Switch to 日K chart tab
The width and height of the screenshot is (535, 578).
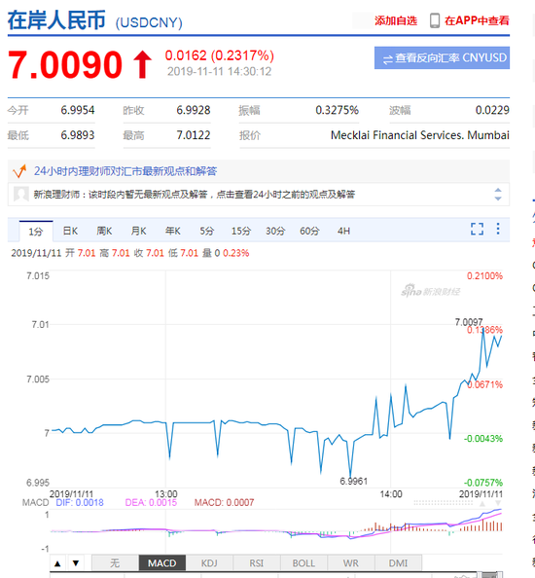tap(70, 232)
